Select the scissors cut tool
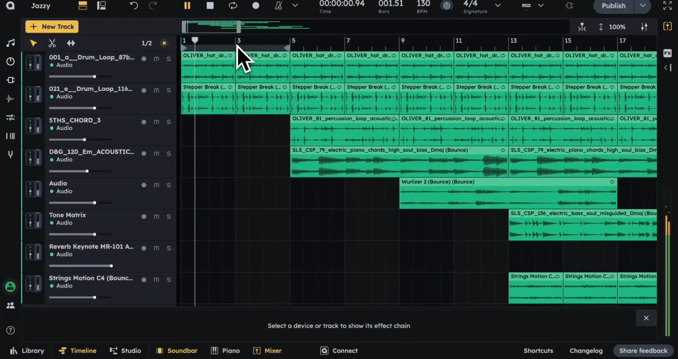Screen dimensions: 678x359 click(x=52, y=43)
